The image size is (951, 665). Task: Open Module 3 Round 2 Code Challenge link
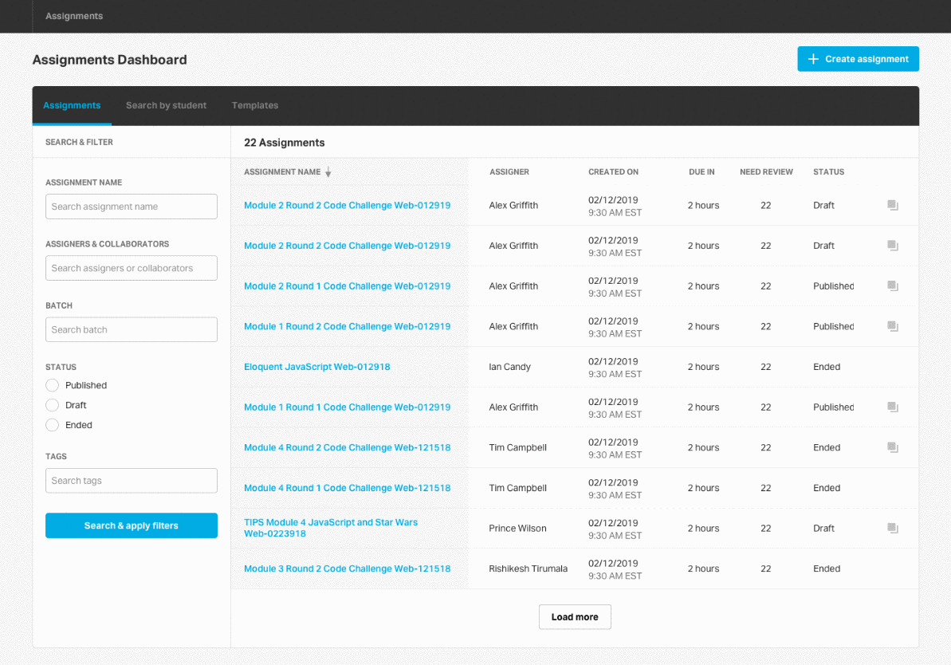347,569
